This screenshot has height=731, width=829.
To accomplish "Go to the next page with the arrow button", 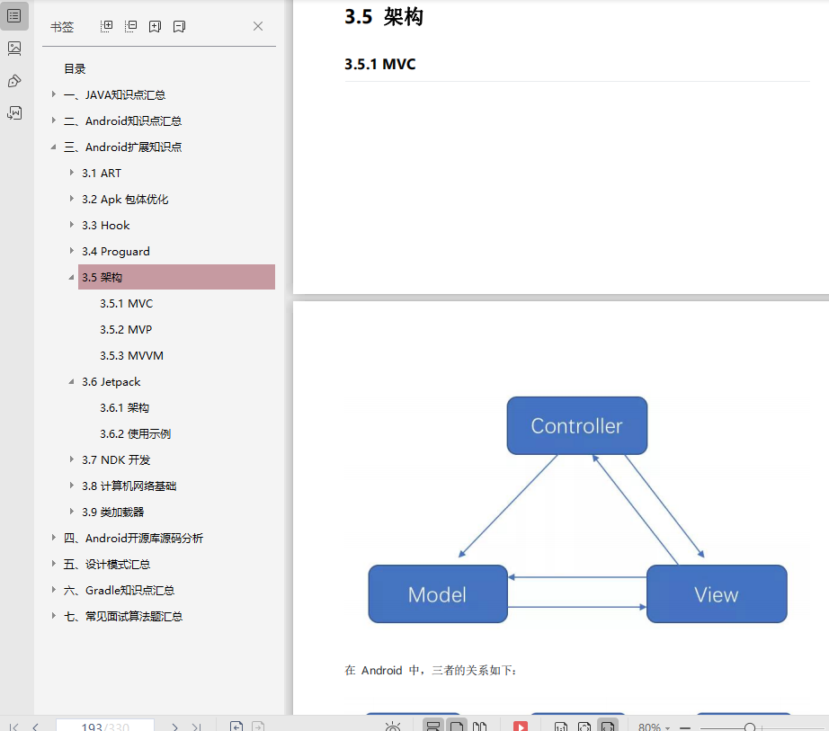I will point(175,725).
